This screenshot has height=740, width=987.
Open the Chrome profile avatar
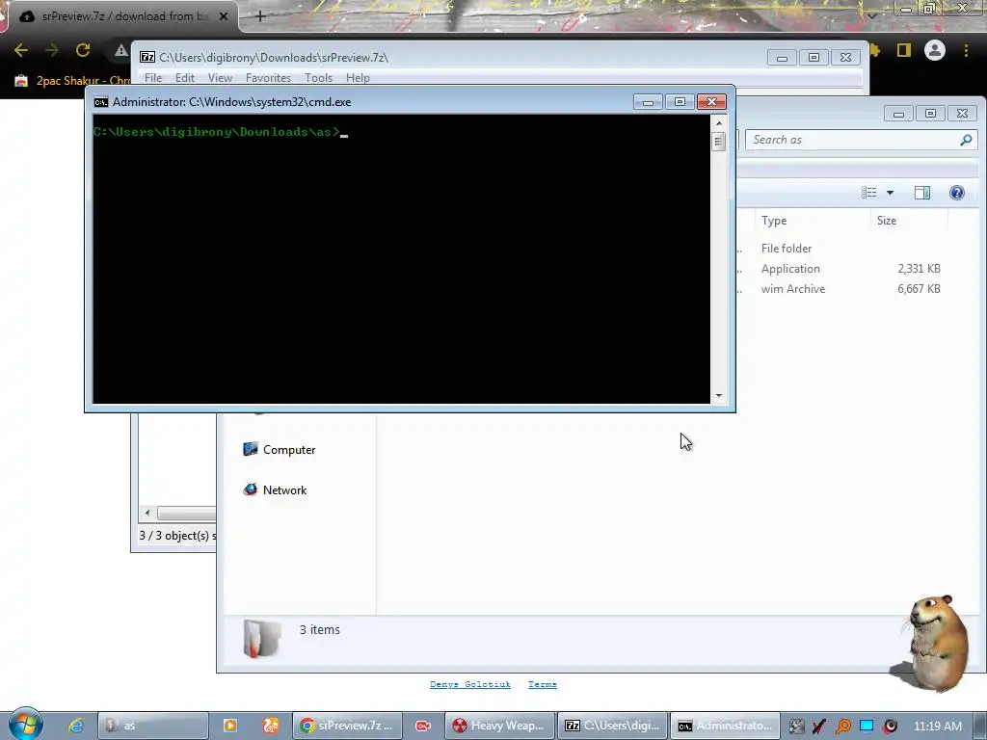935,50
